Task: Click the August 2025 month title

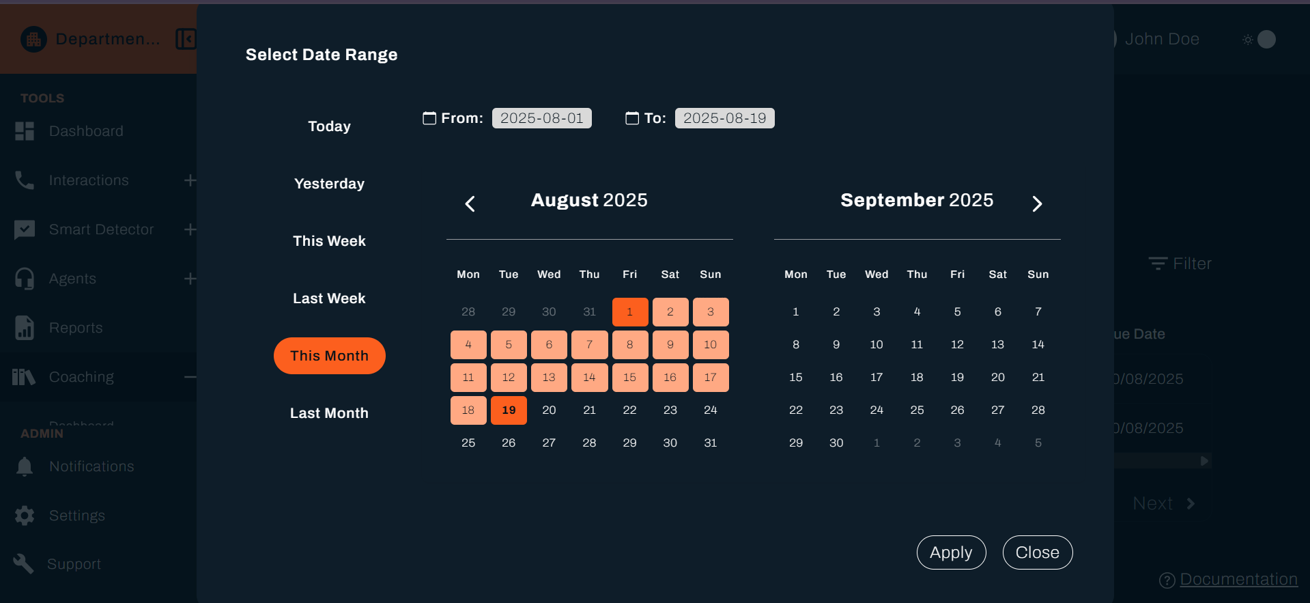Action: (x=589, y=200)
